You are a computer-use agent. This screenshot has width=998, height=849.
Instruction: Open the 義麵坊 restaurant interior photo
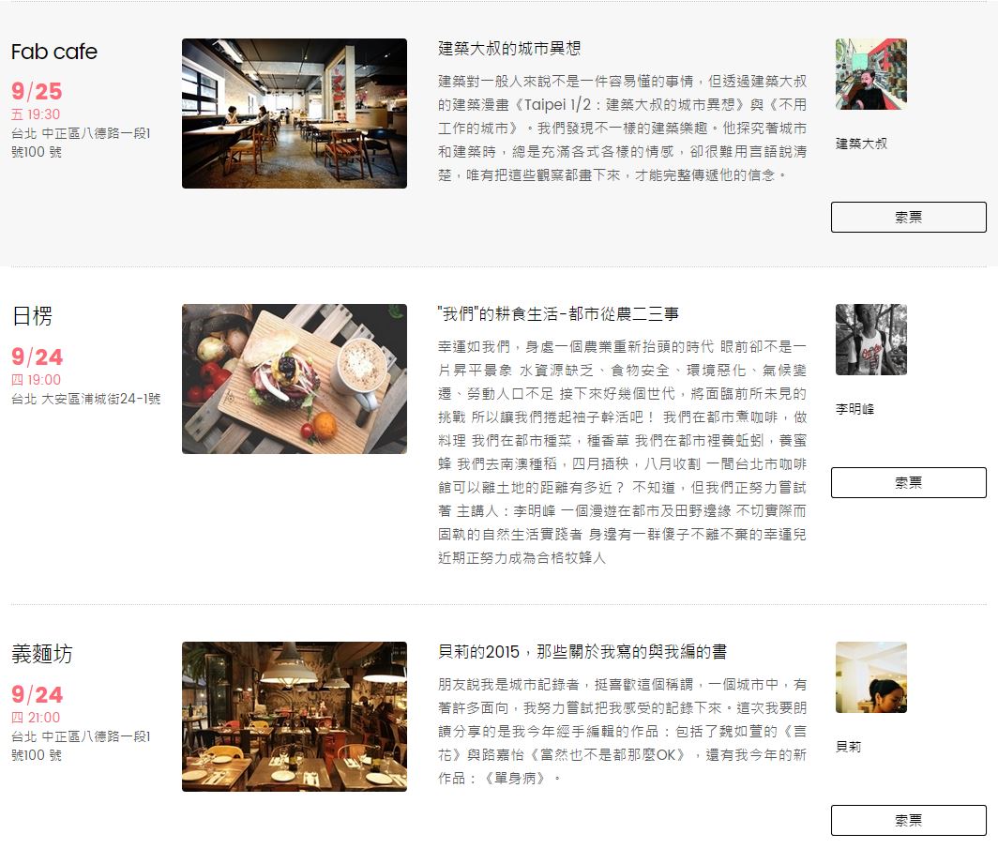coord(295,717)
